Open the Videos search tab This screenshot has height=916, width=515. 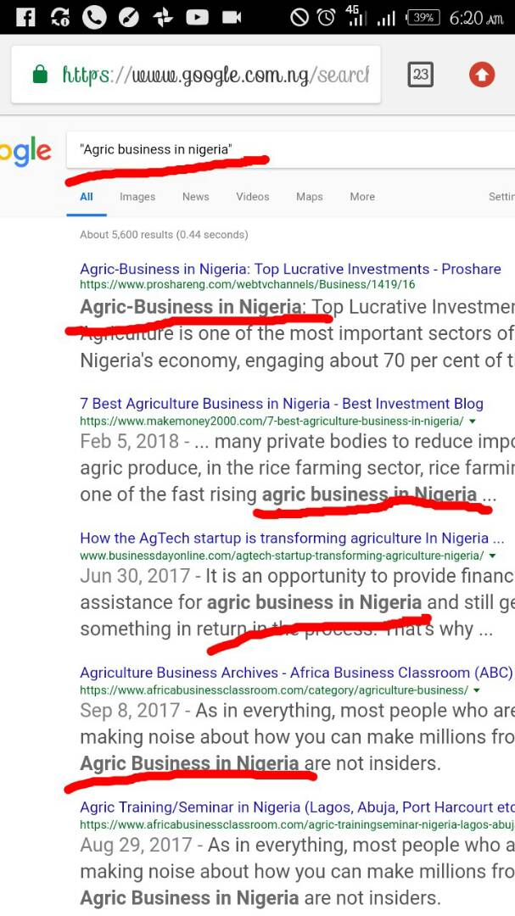(253, 197)
